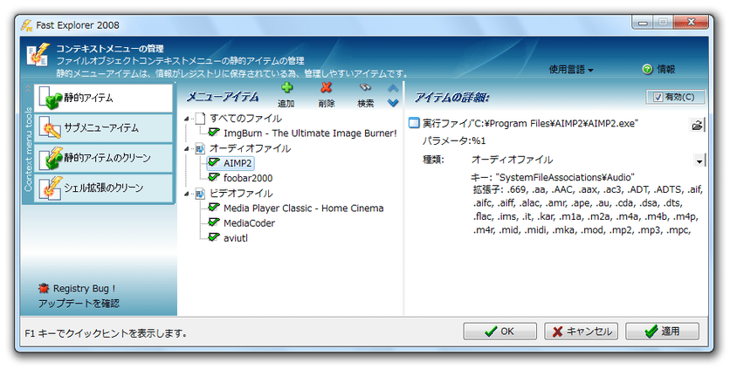This screenshot has width=730, height=369.
Task: Move item down with blue down arrow
Action: click(393, 103)
